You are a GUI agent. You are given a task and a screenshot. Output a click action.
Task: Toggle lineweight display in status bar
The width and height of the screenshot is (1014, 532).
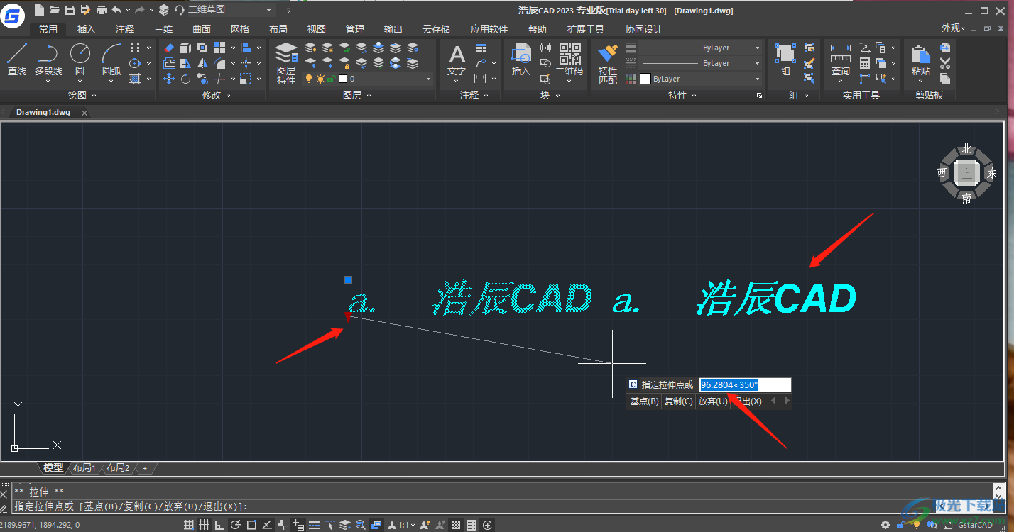314,525
